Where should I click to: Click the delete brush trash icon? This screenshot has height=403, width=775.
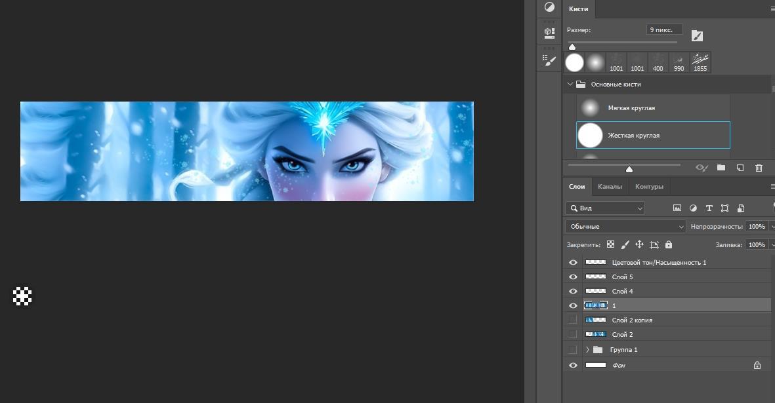[x=759, y=168]
